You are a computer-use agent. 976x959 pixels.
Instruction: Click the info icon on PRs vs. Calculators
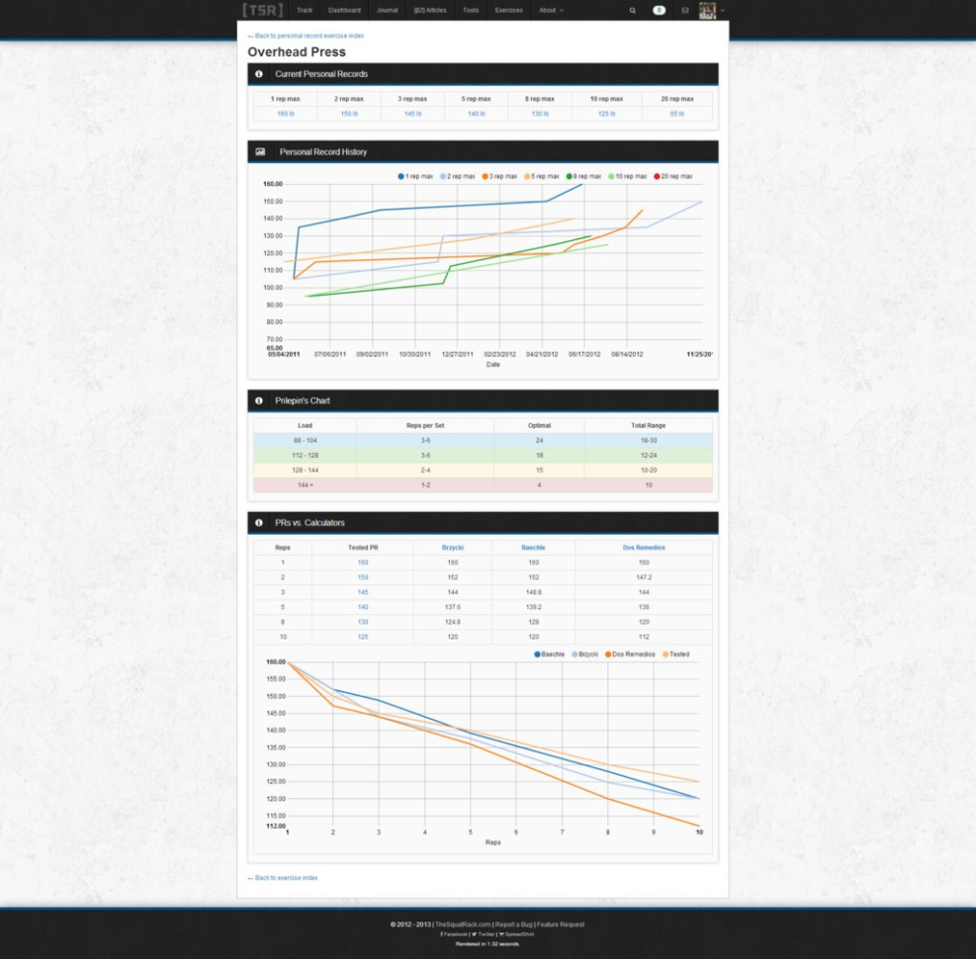(259, 524)
